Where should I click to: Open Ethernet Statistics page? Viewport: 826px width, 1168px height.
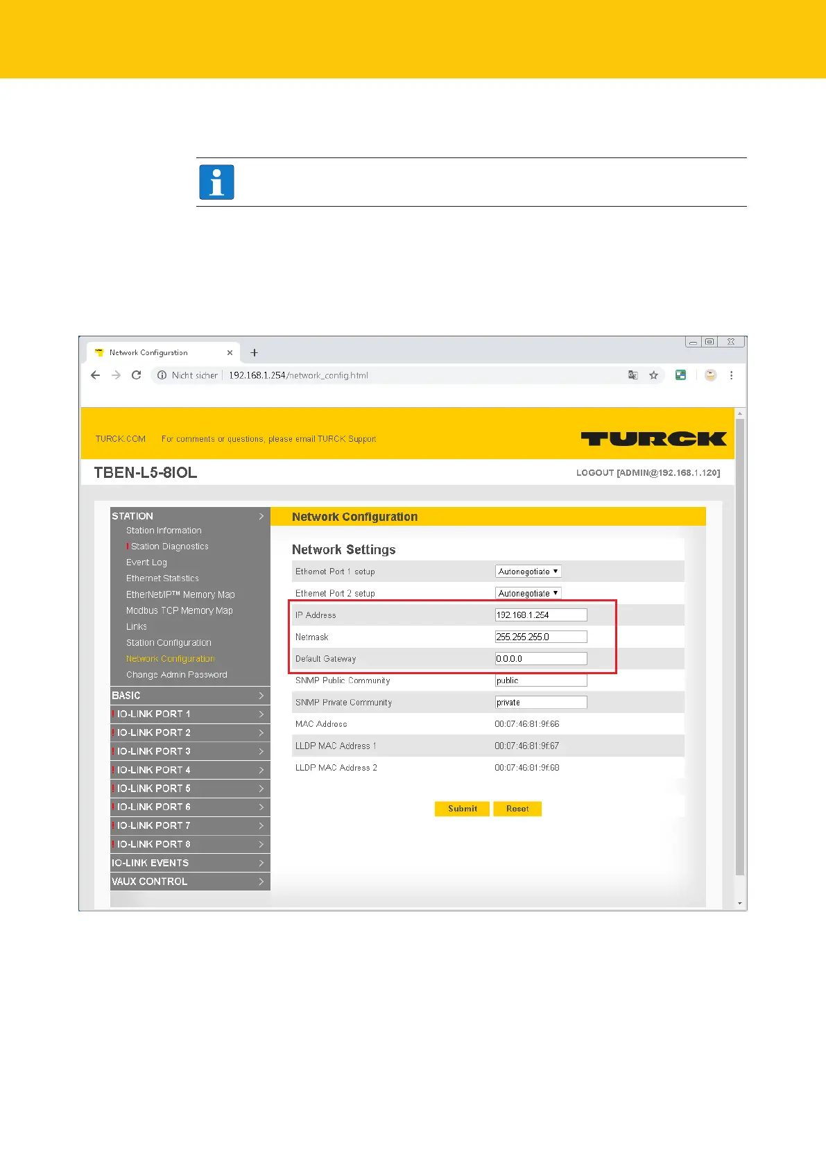(x=162, y=578)
